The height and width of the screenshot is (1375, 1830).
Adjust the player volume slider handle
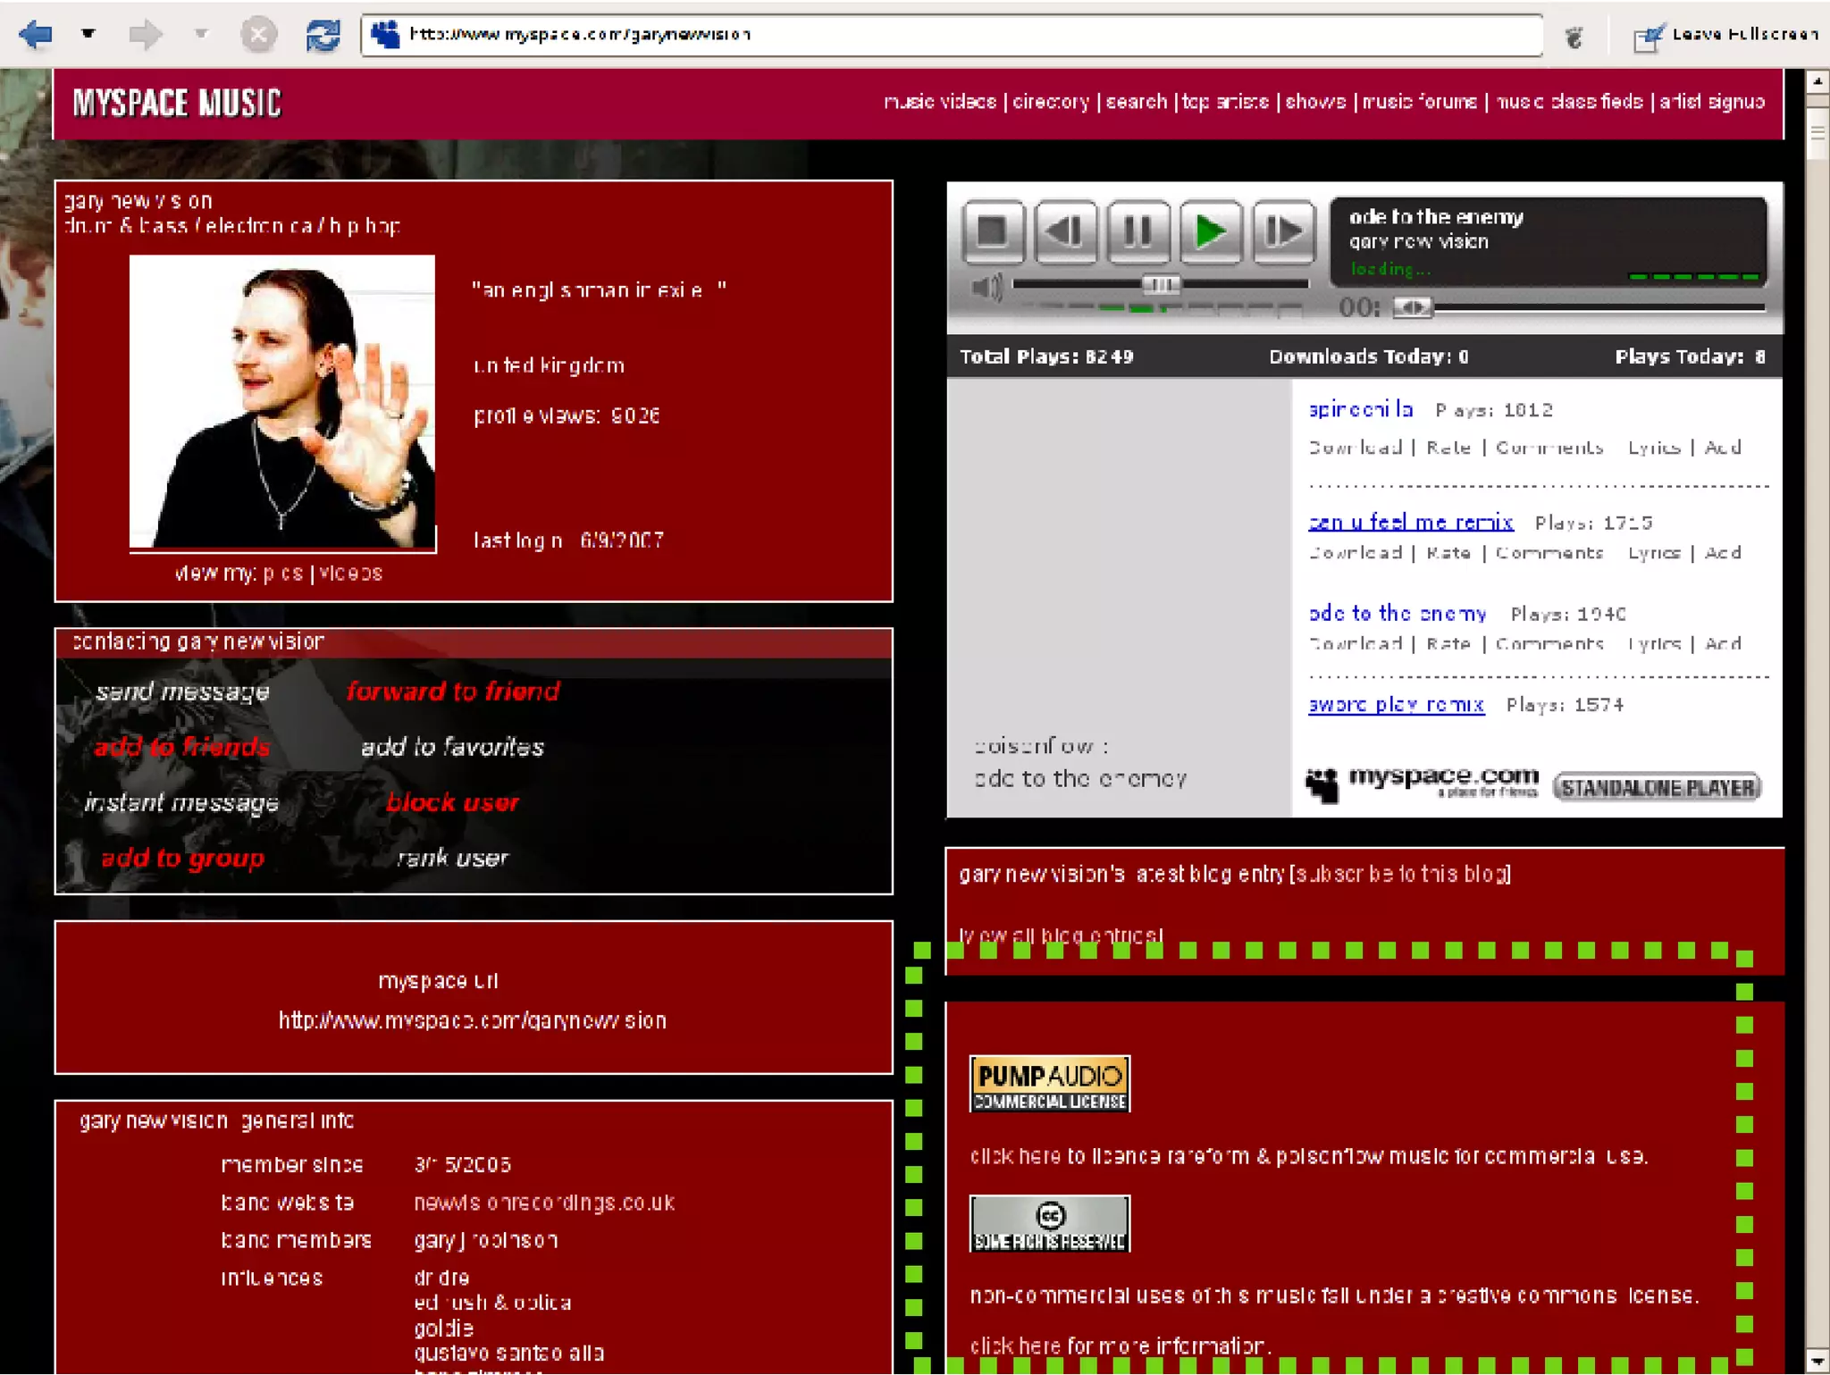click(1161, 284)
